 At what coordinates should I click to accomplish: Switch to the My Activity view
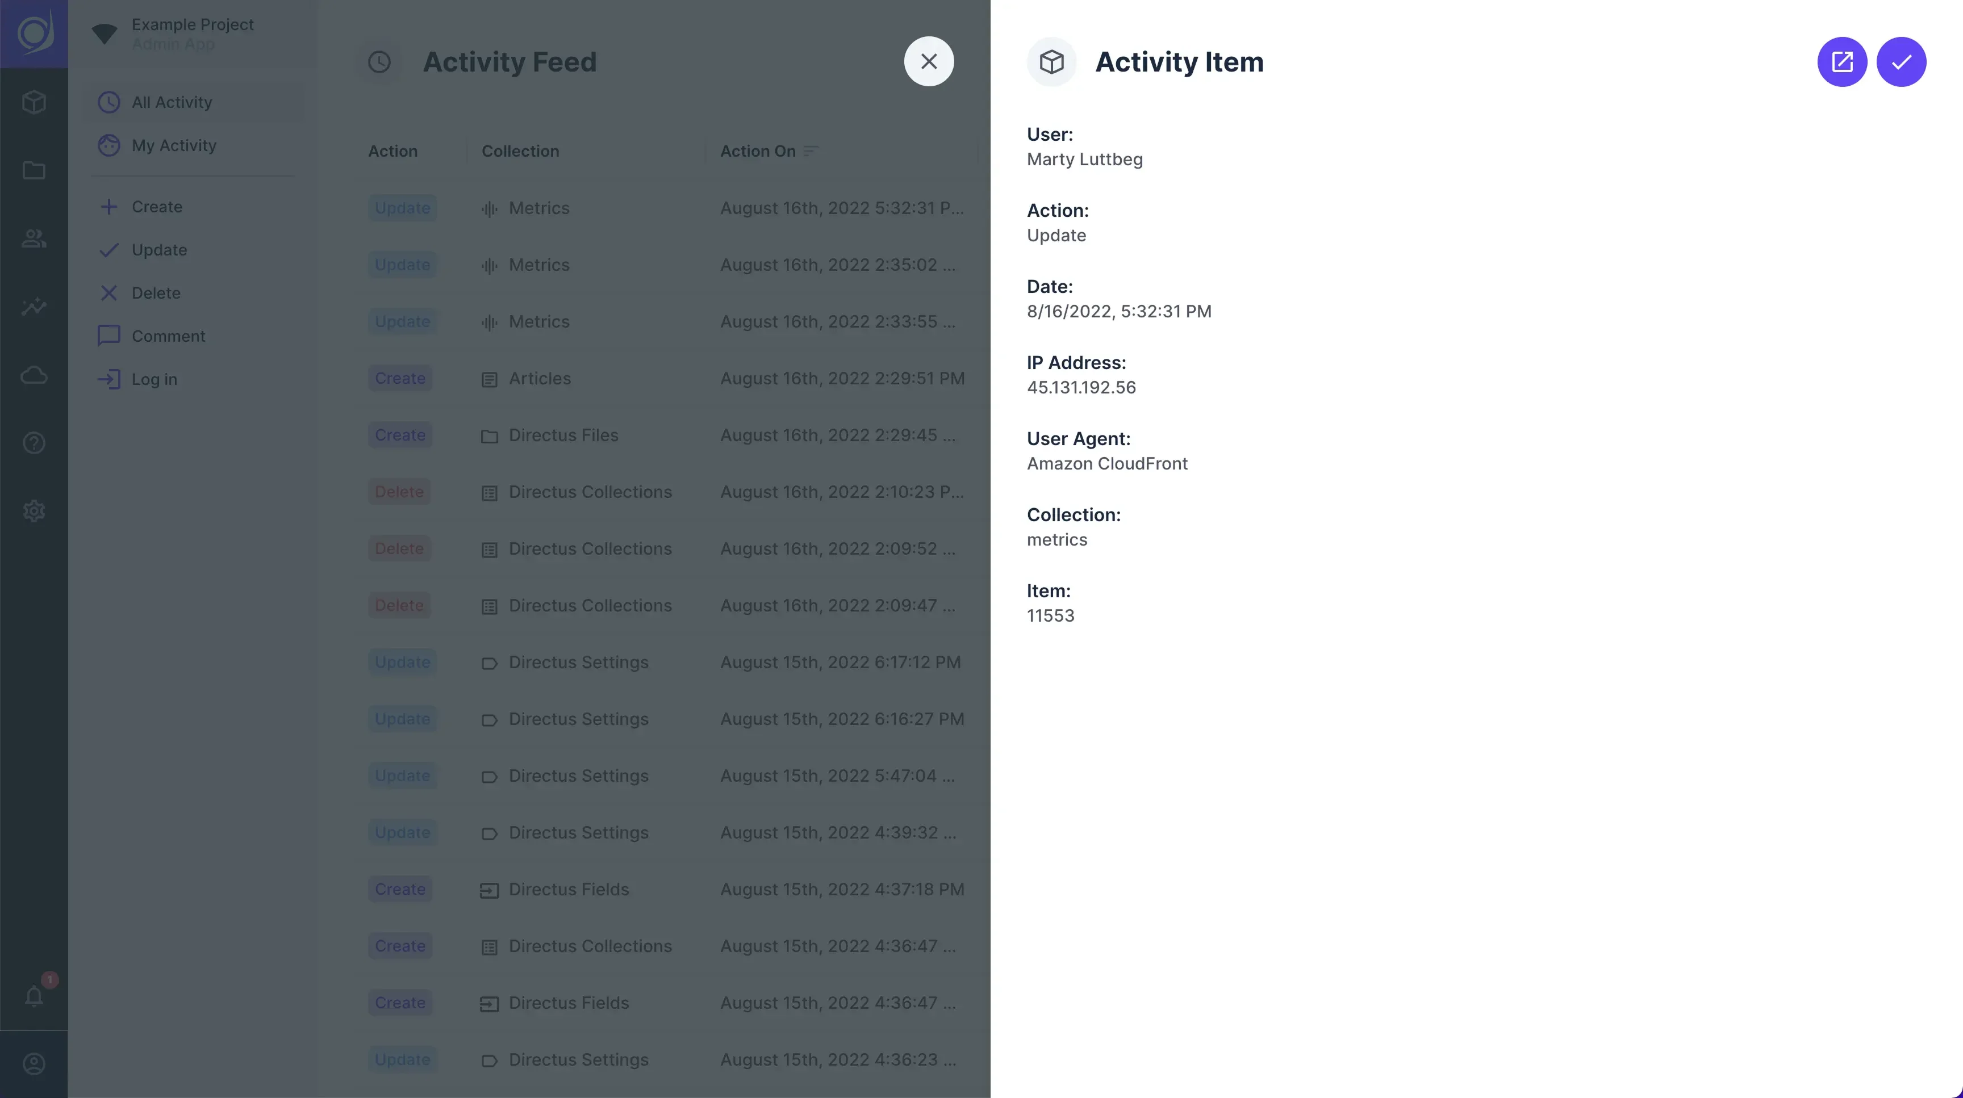[x=174, y=145]
